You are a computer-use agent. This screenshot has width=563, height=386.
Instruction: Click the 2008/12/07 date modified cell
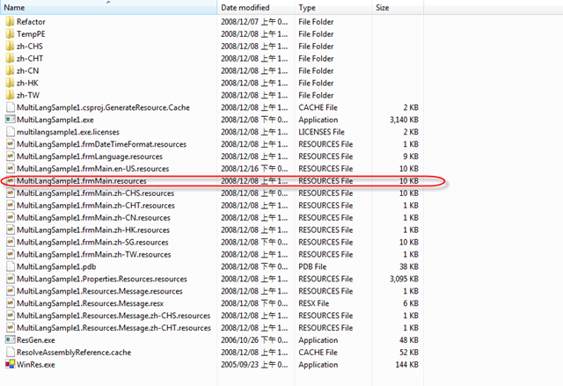point(254,22)
